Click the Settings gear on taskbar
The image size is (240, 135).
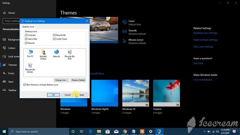151,132
